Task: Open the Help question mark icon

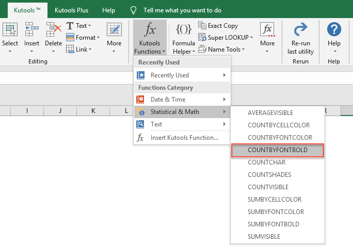Action: 334,29
